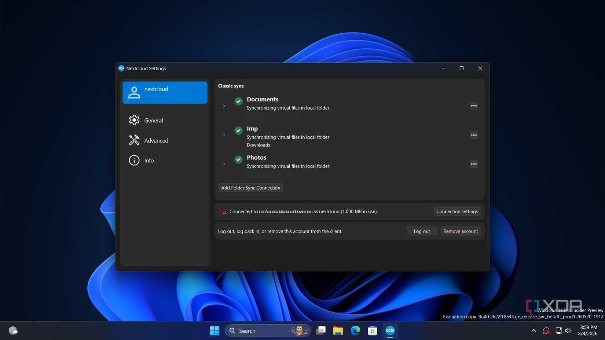
Task: Click the nextcloud account avatar icon
Action: point(134,93)
